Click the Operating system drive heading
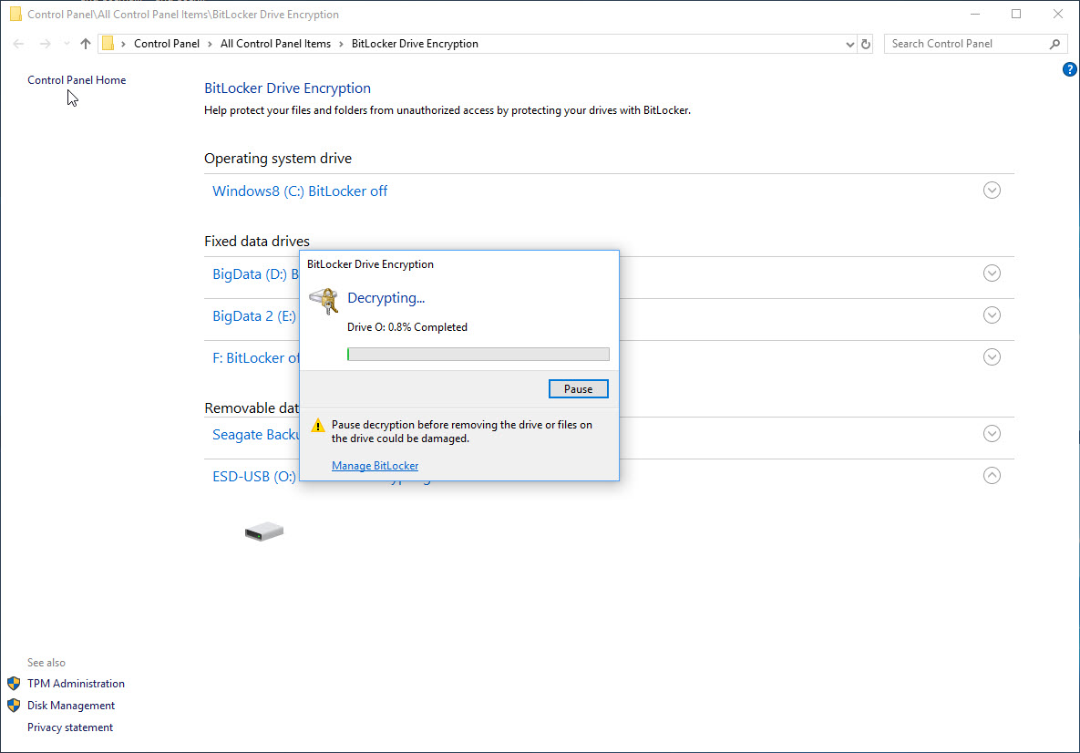The image size is (1080, 753). [278, 159]
